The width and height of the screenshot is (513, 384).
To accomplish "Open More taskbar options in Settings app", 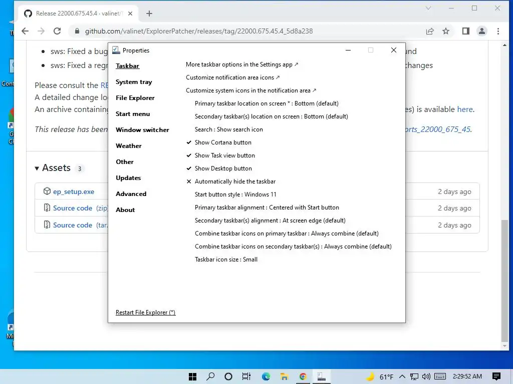I will pos(242,64).
